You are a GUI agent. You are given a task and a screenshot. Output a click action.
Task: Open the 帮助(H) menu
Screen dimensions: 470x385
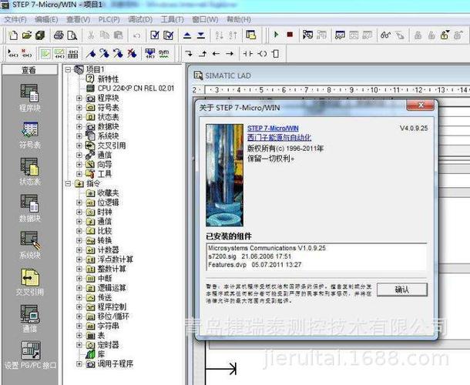(239, 20)
